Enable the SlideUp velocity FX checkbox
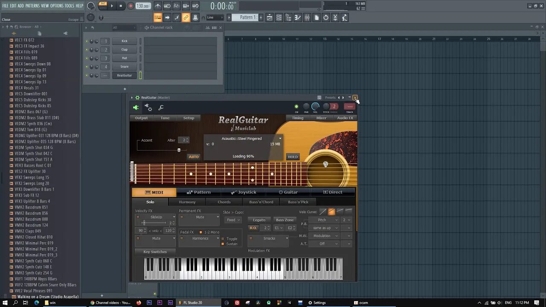Viewport: 546px width, 307px height. (138, 217)
